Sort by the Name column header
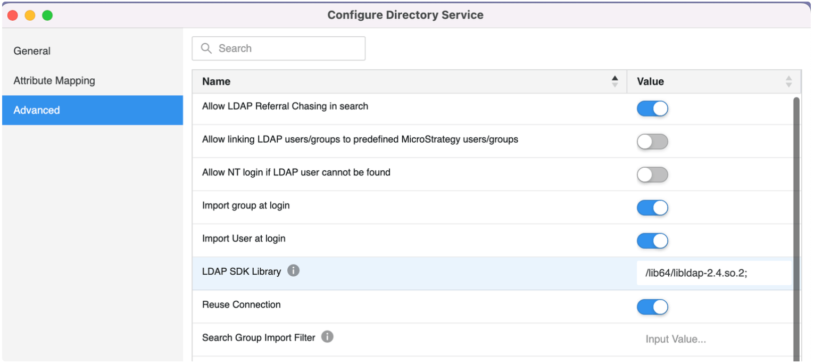 tap(217, 81)
